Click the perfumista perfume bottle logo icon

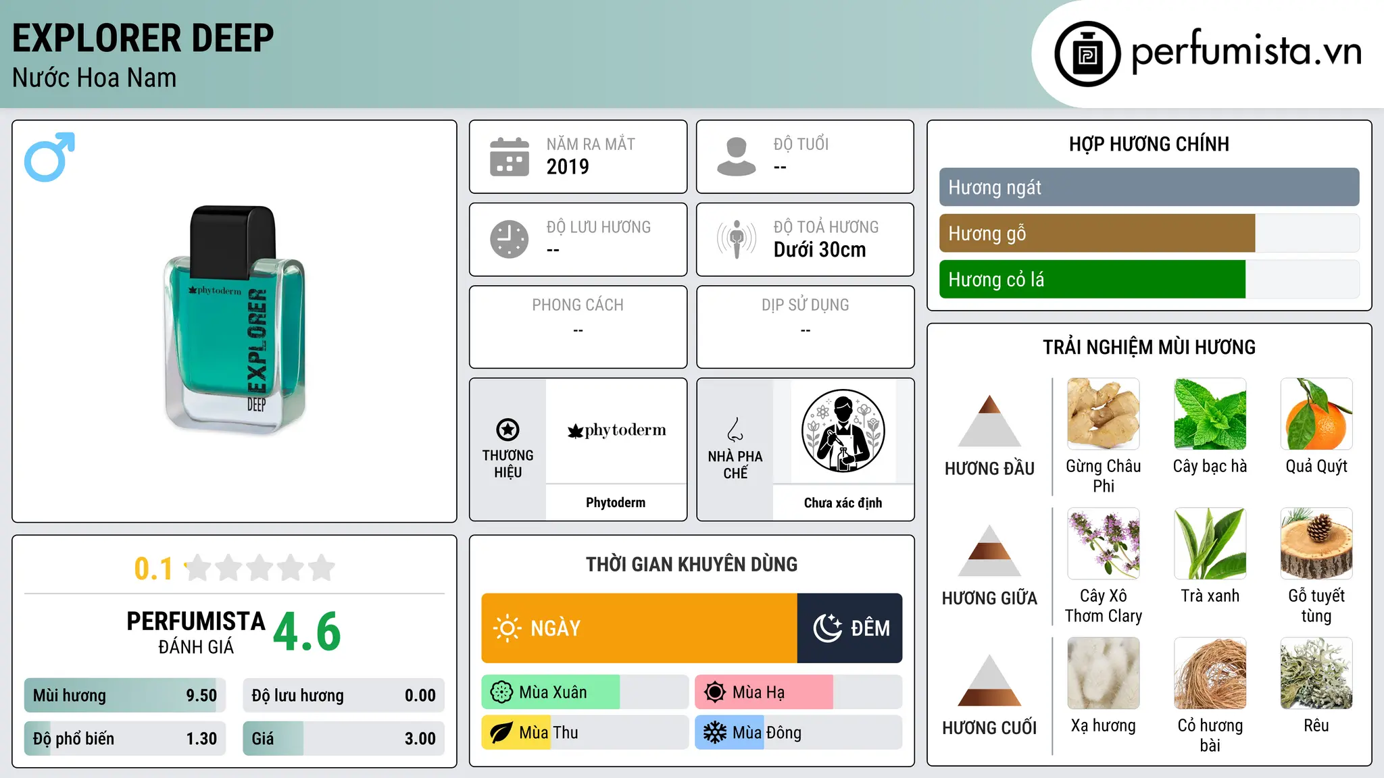[x=1087, y=54]
